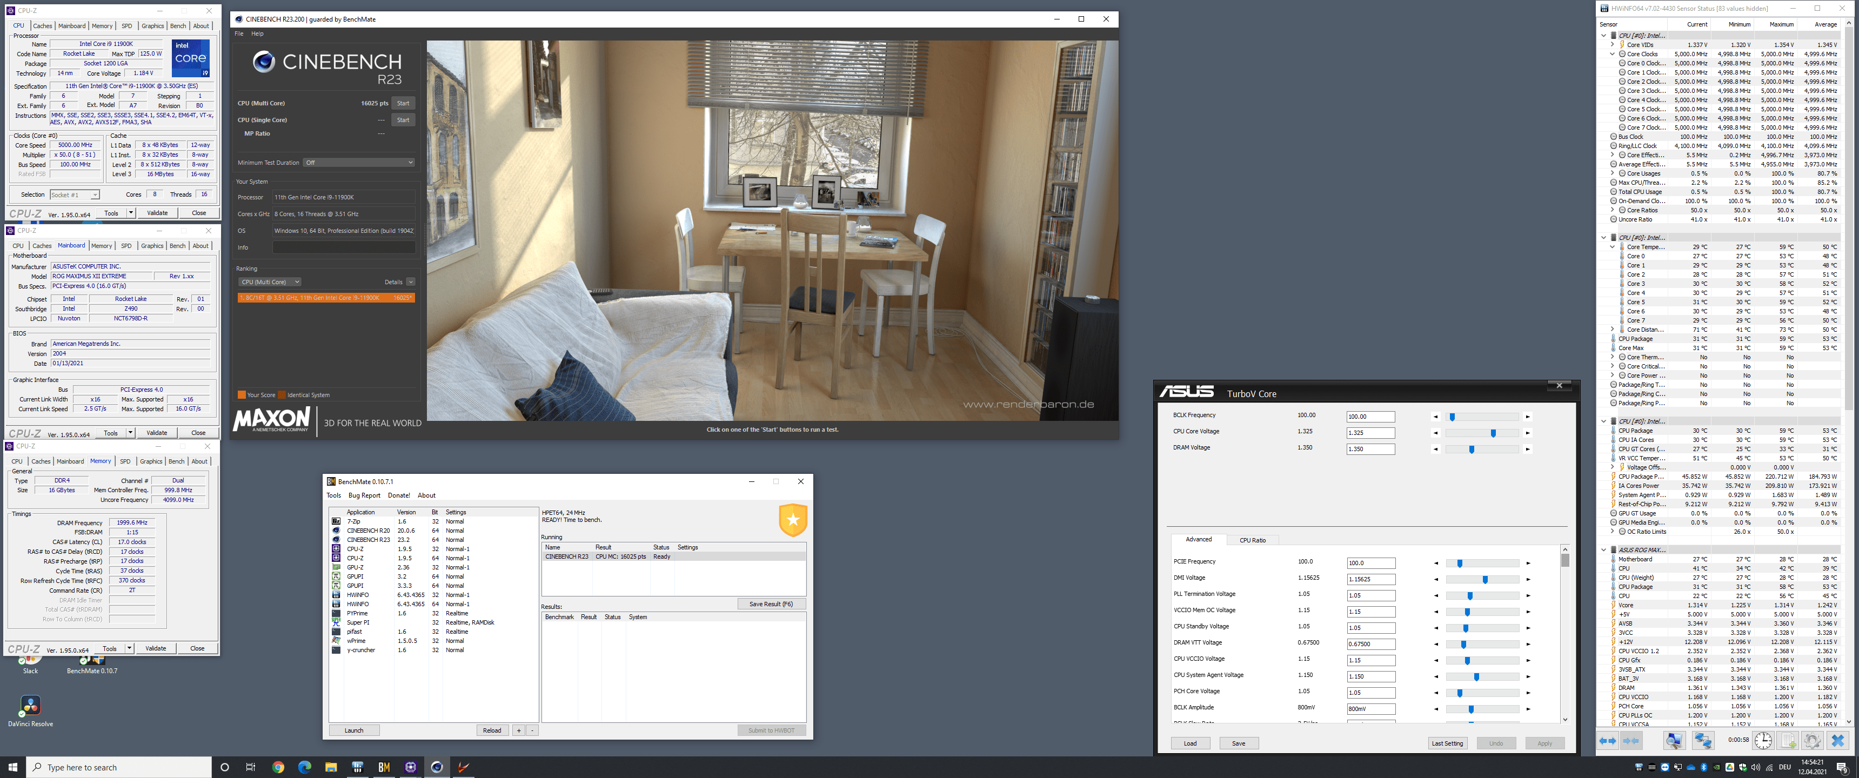Start the CPU (Multi Core) Cinebench test
The height and width of the screenshot is (778, 1859).
tap(403, 103)
